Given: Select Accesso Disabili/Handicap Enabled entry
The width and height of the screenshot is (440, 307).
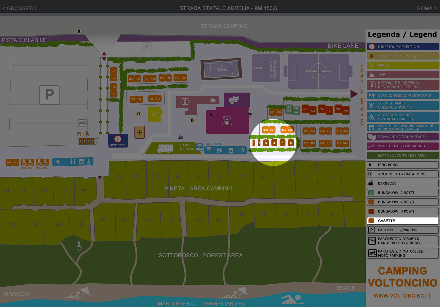Looking at the screenshot, I should (403, 117).
